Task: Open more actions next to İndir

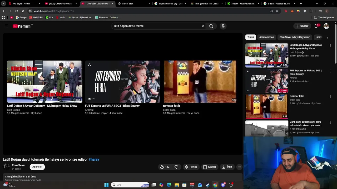Action: [239, 167]
